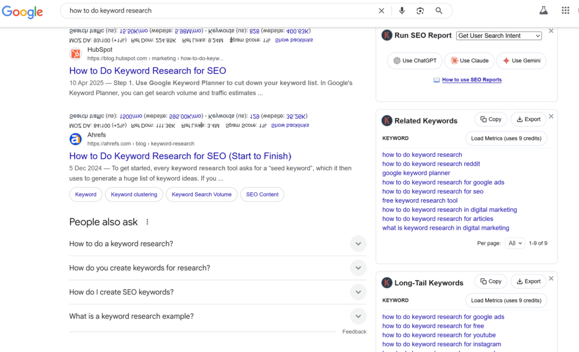579x352 pixels.
Task: Click the HubSpot favicon
Action: pyautogui.click(x=76, y=54)
